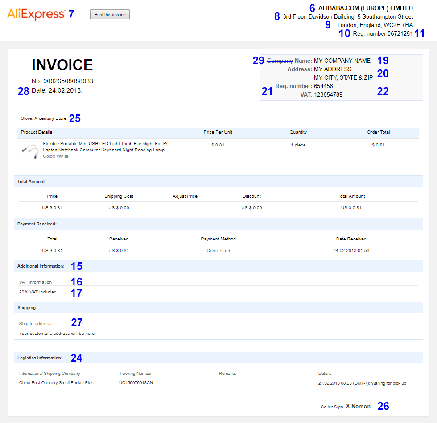Click the Shipping Cost column label
The width and height of the screenshot is (437, 423).
tap(119, 196)
